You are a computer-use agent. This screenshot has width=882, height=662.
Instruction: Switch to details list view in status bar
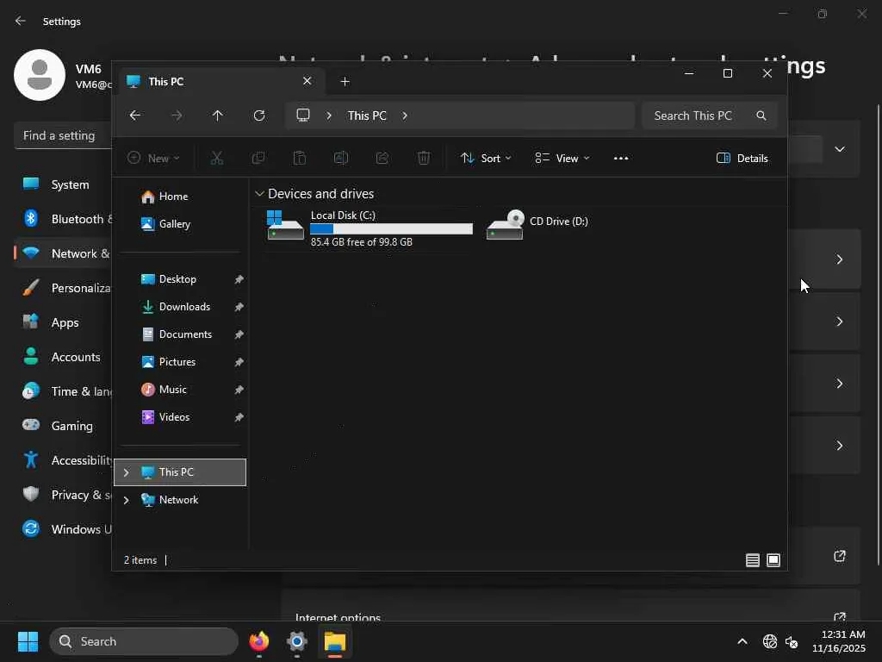(753, 560)
